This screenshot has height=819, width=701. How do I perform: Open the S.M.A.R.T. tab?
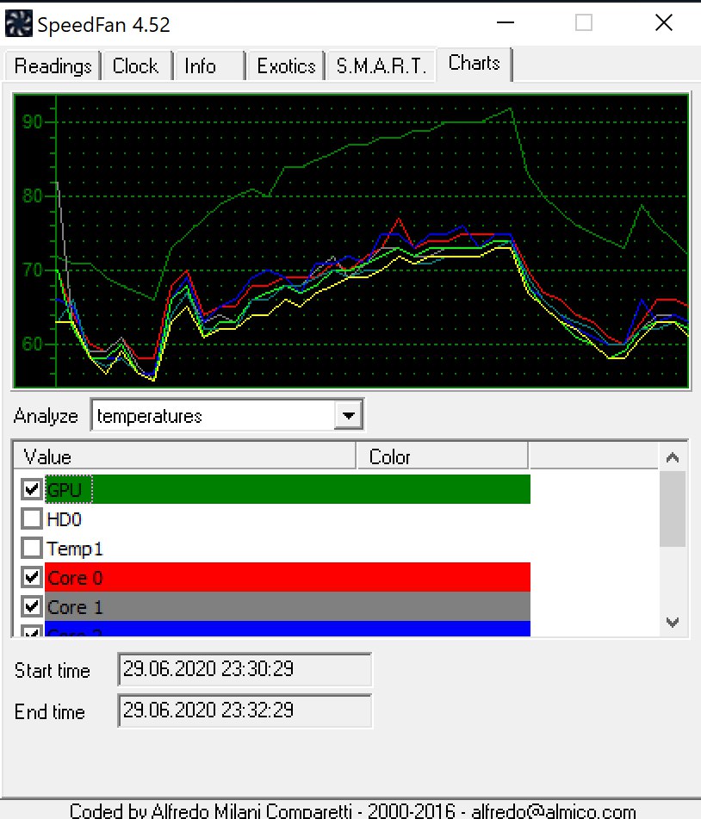pyautogui.click(x=381, y=65)
